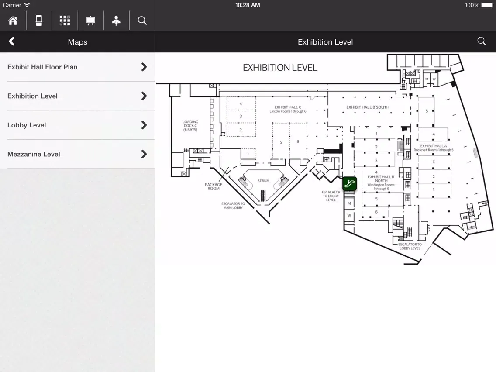Go to the Home icon
The height and width of the screenshot is (372, 496).
tap(13, 21)
